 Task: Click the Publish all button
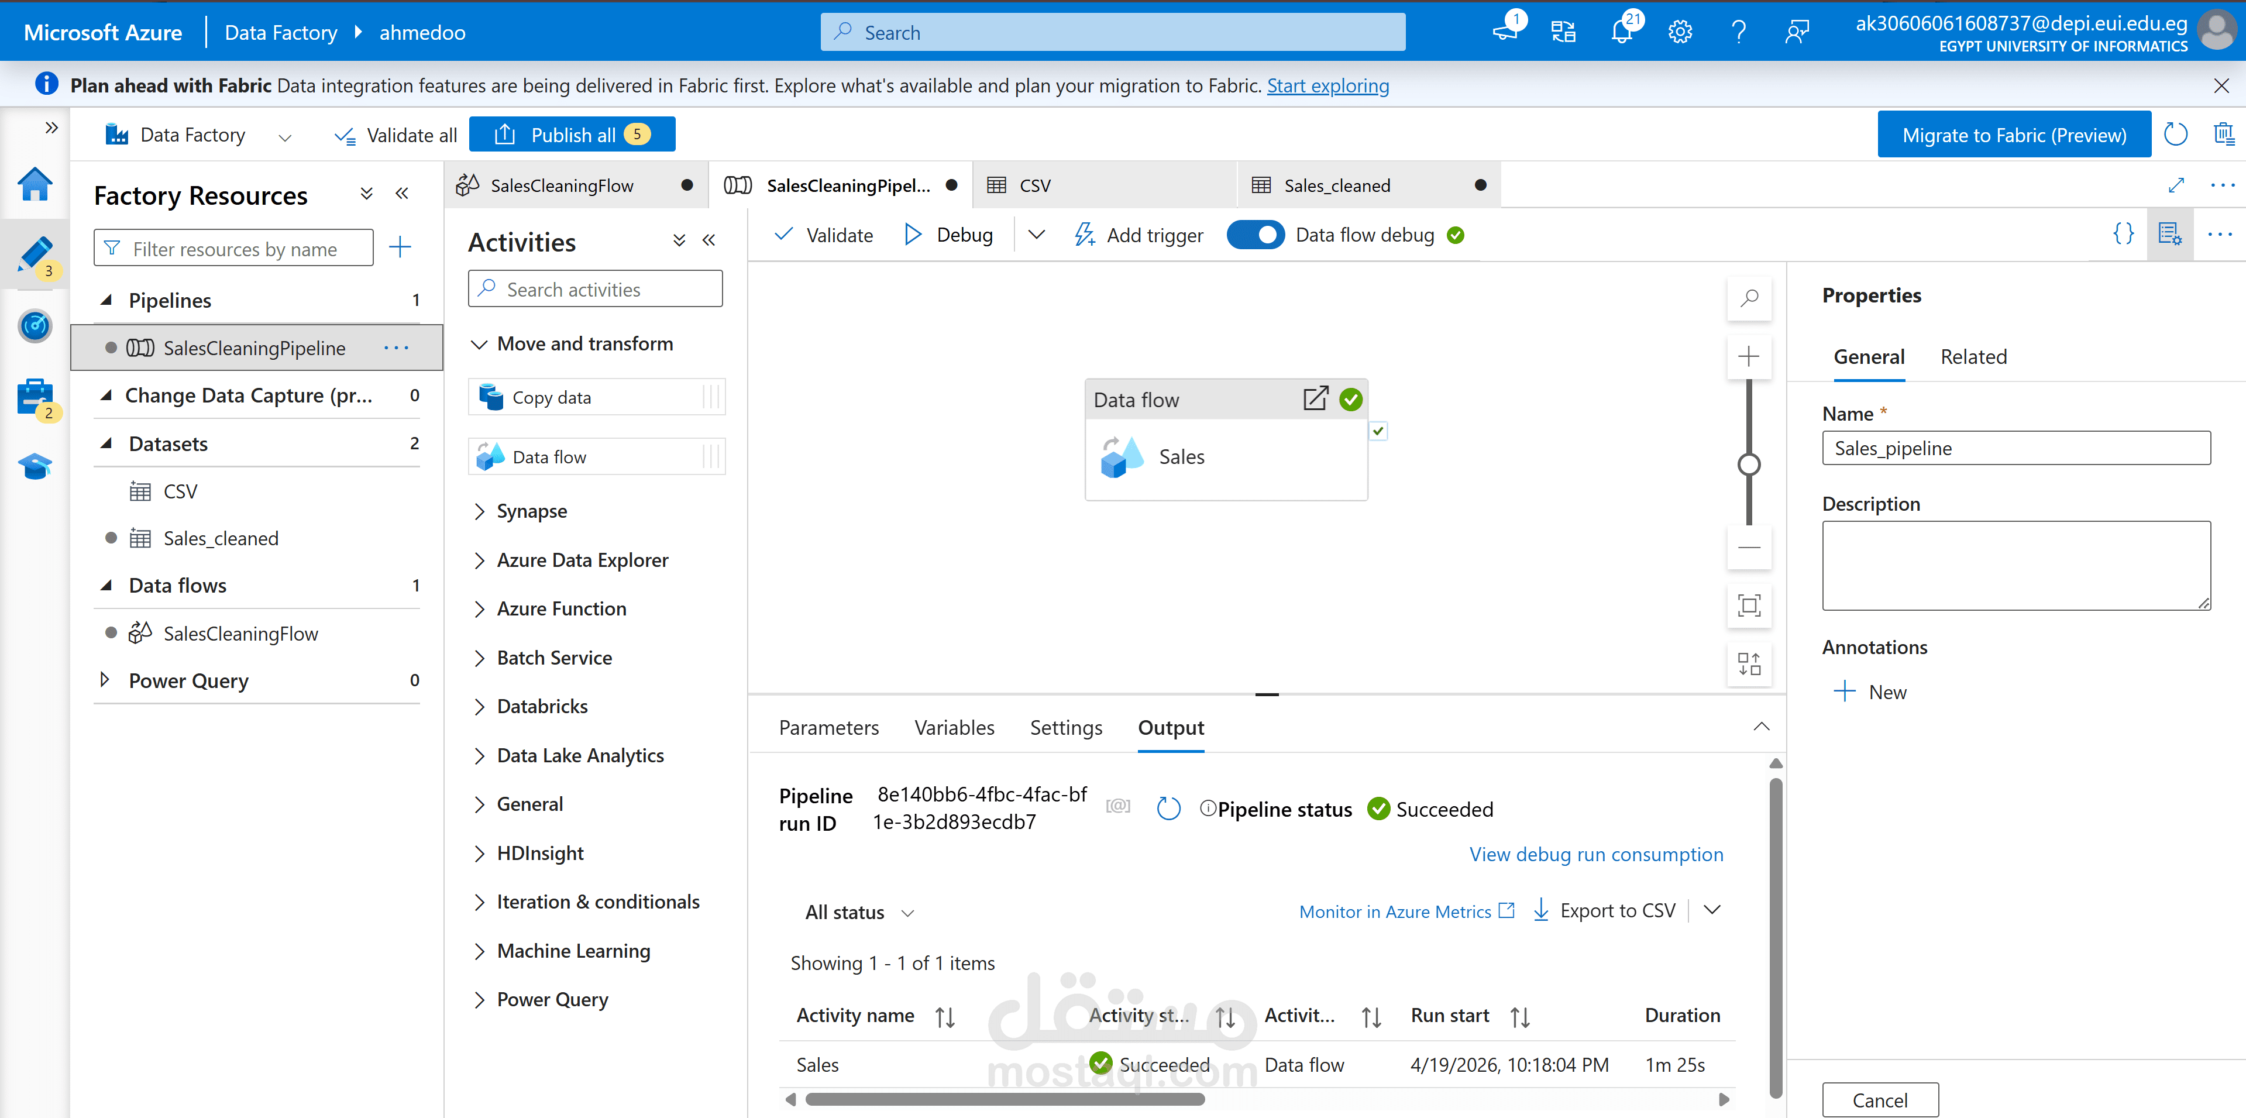coord(572,135)
